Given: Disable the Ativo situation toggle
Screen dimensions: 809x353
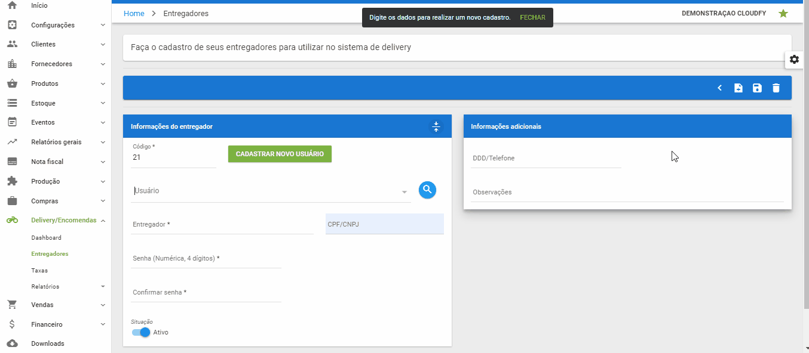Looking at the screenshot, I should tap(140, 331).
